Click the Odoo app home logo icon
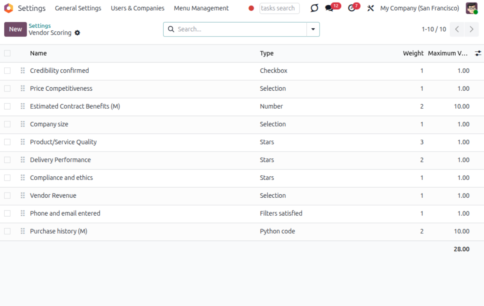484x306 pixels. click(9, 8)
